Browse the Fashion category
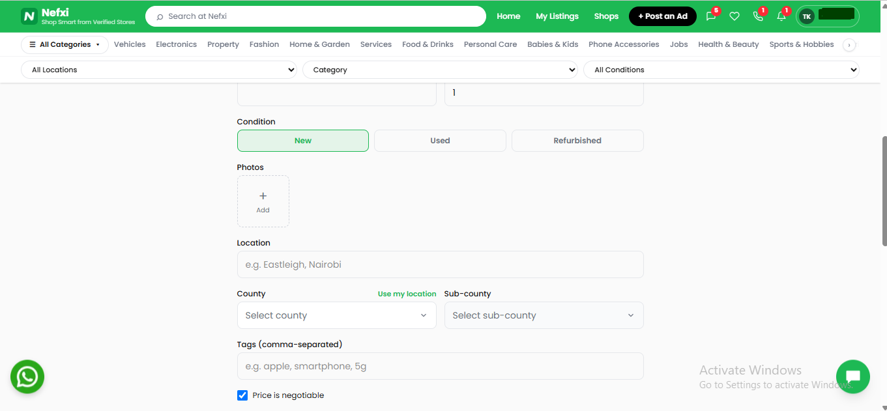This screenshot has width=887, height=411. [264, 44]
